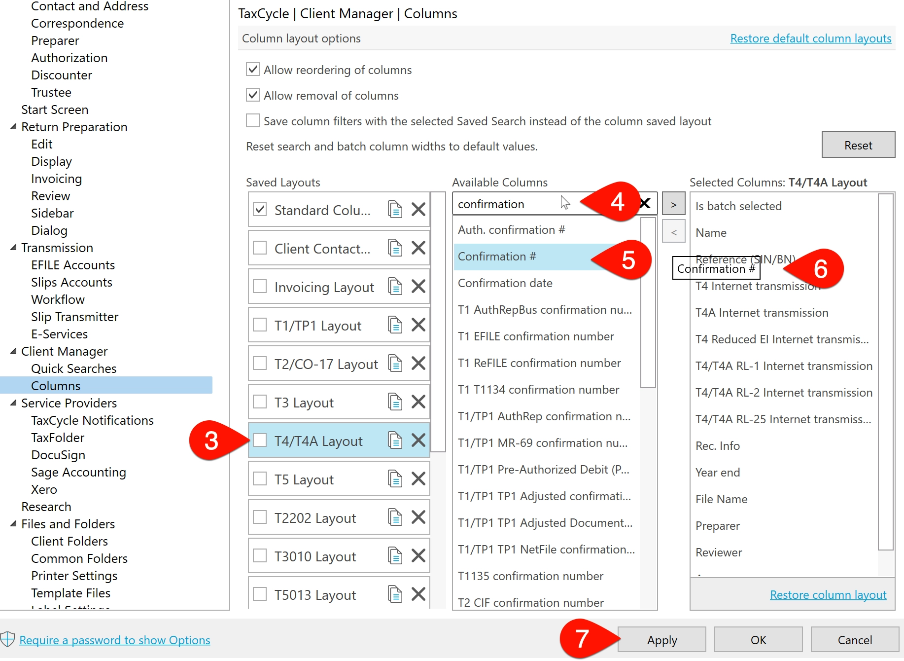Delete the T2202 Layout
This screenshot has height=661, width=904.
tap(418, 517)
